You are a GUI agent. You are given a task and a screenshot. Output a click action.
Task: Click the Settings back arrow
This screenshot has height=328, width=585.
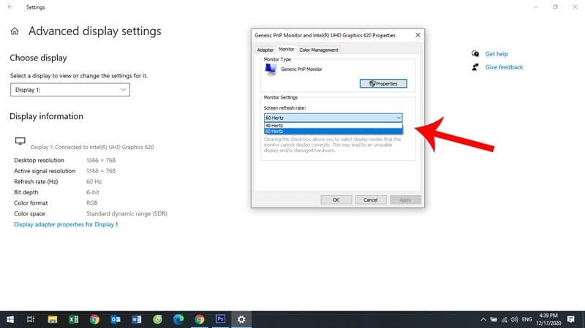click(10, 7)
